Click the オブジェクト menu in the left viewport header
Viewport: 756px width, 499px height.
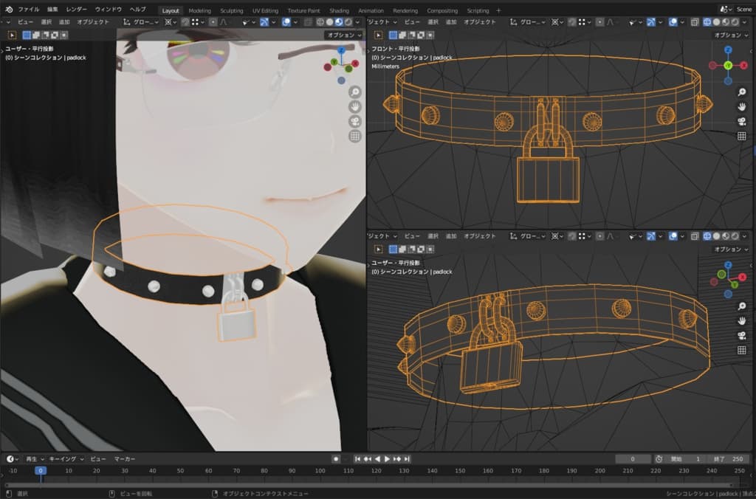click(x=93, y=22)
